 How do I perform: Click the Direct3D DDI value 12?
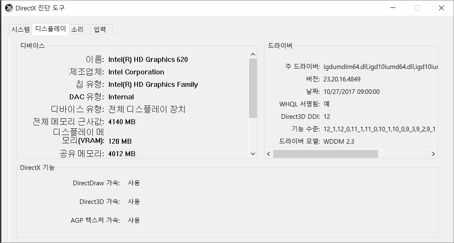pos(327,117)
